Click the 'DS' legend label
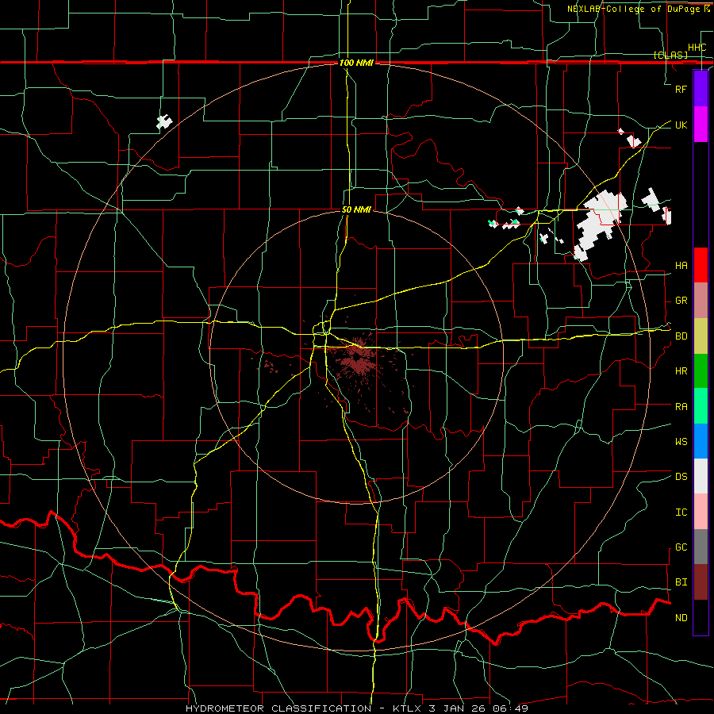This screenshot has height=714, width=714. [x=681, y=477]
